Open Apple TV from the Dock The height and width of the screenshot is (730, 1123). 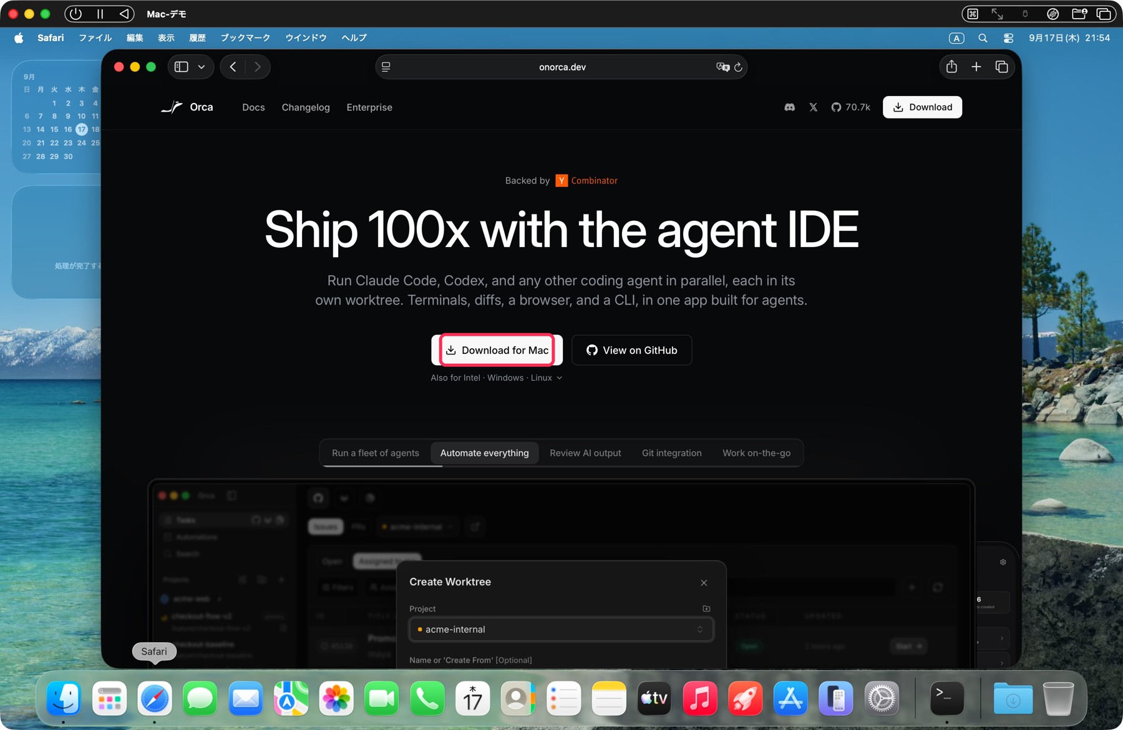[654, 698]
